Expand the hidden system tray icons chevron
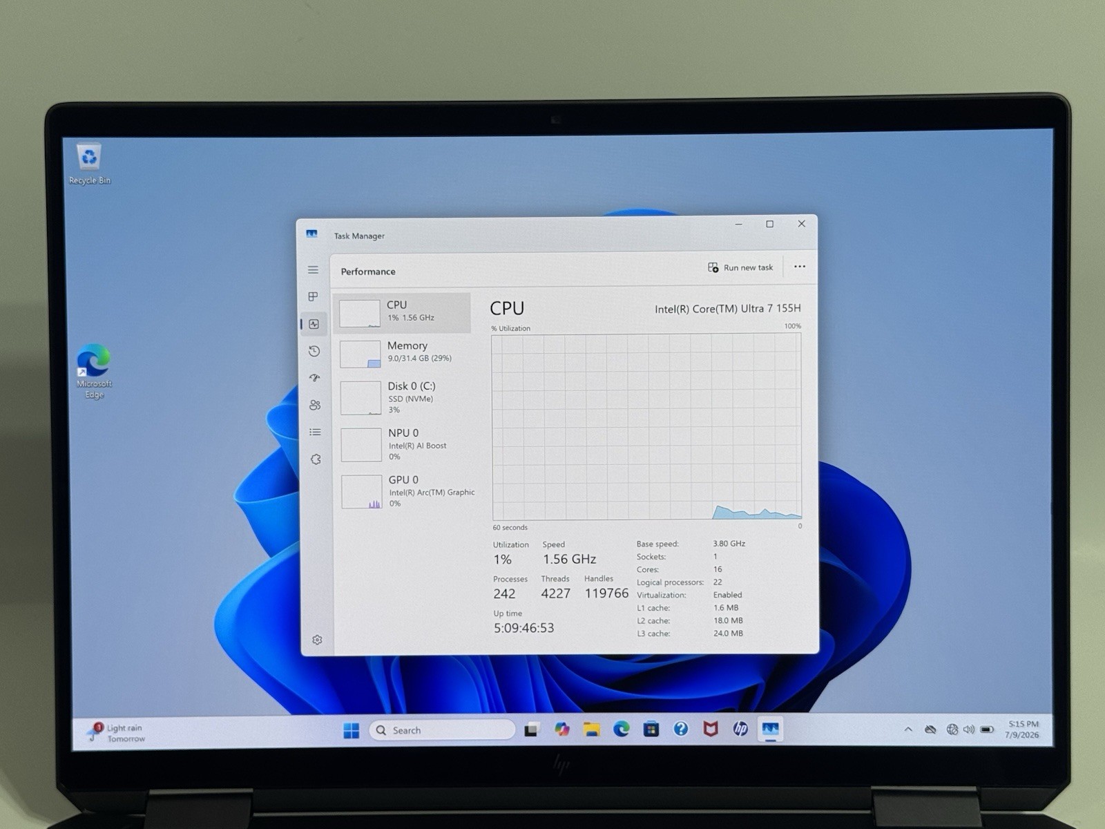 908,730
